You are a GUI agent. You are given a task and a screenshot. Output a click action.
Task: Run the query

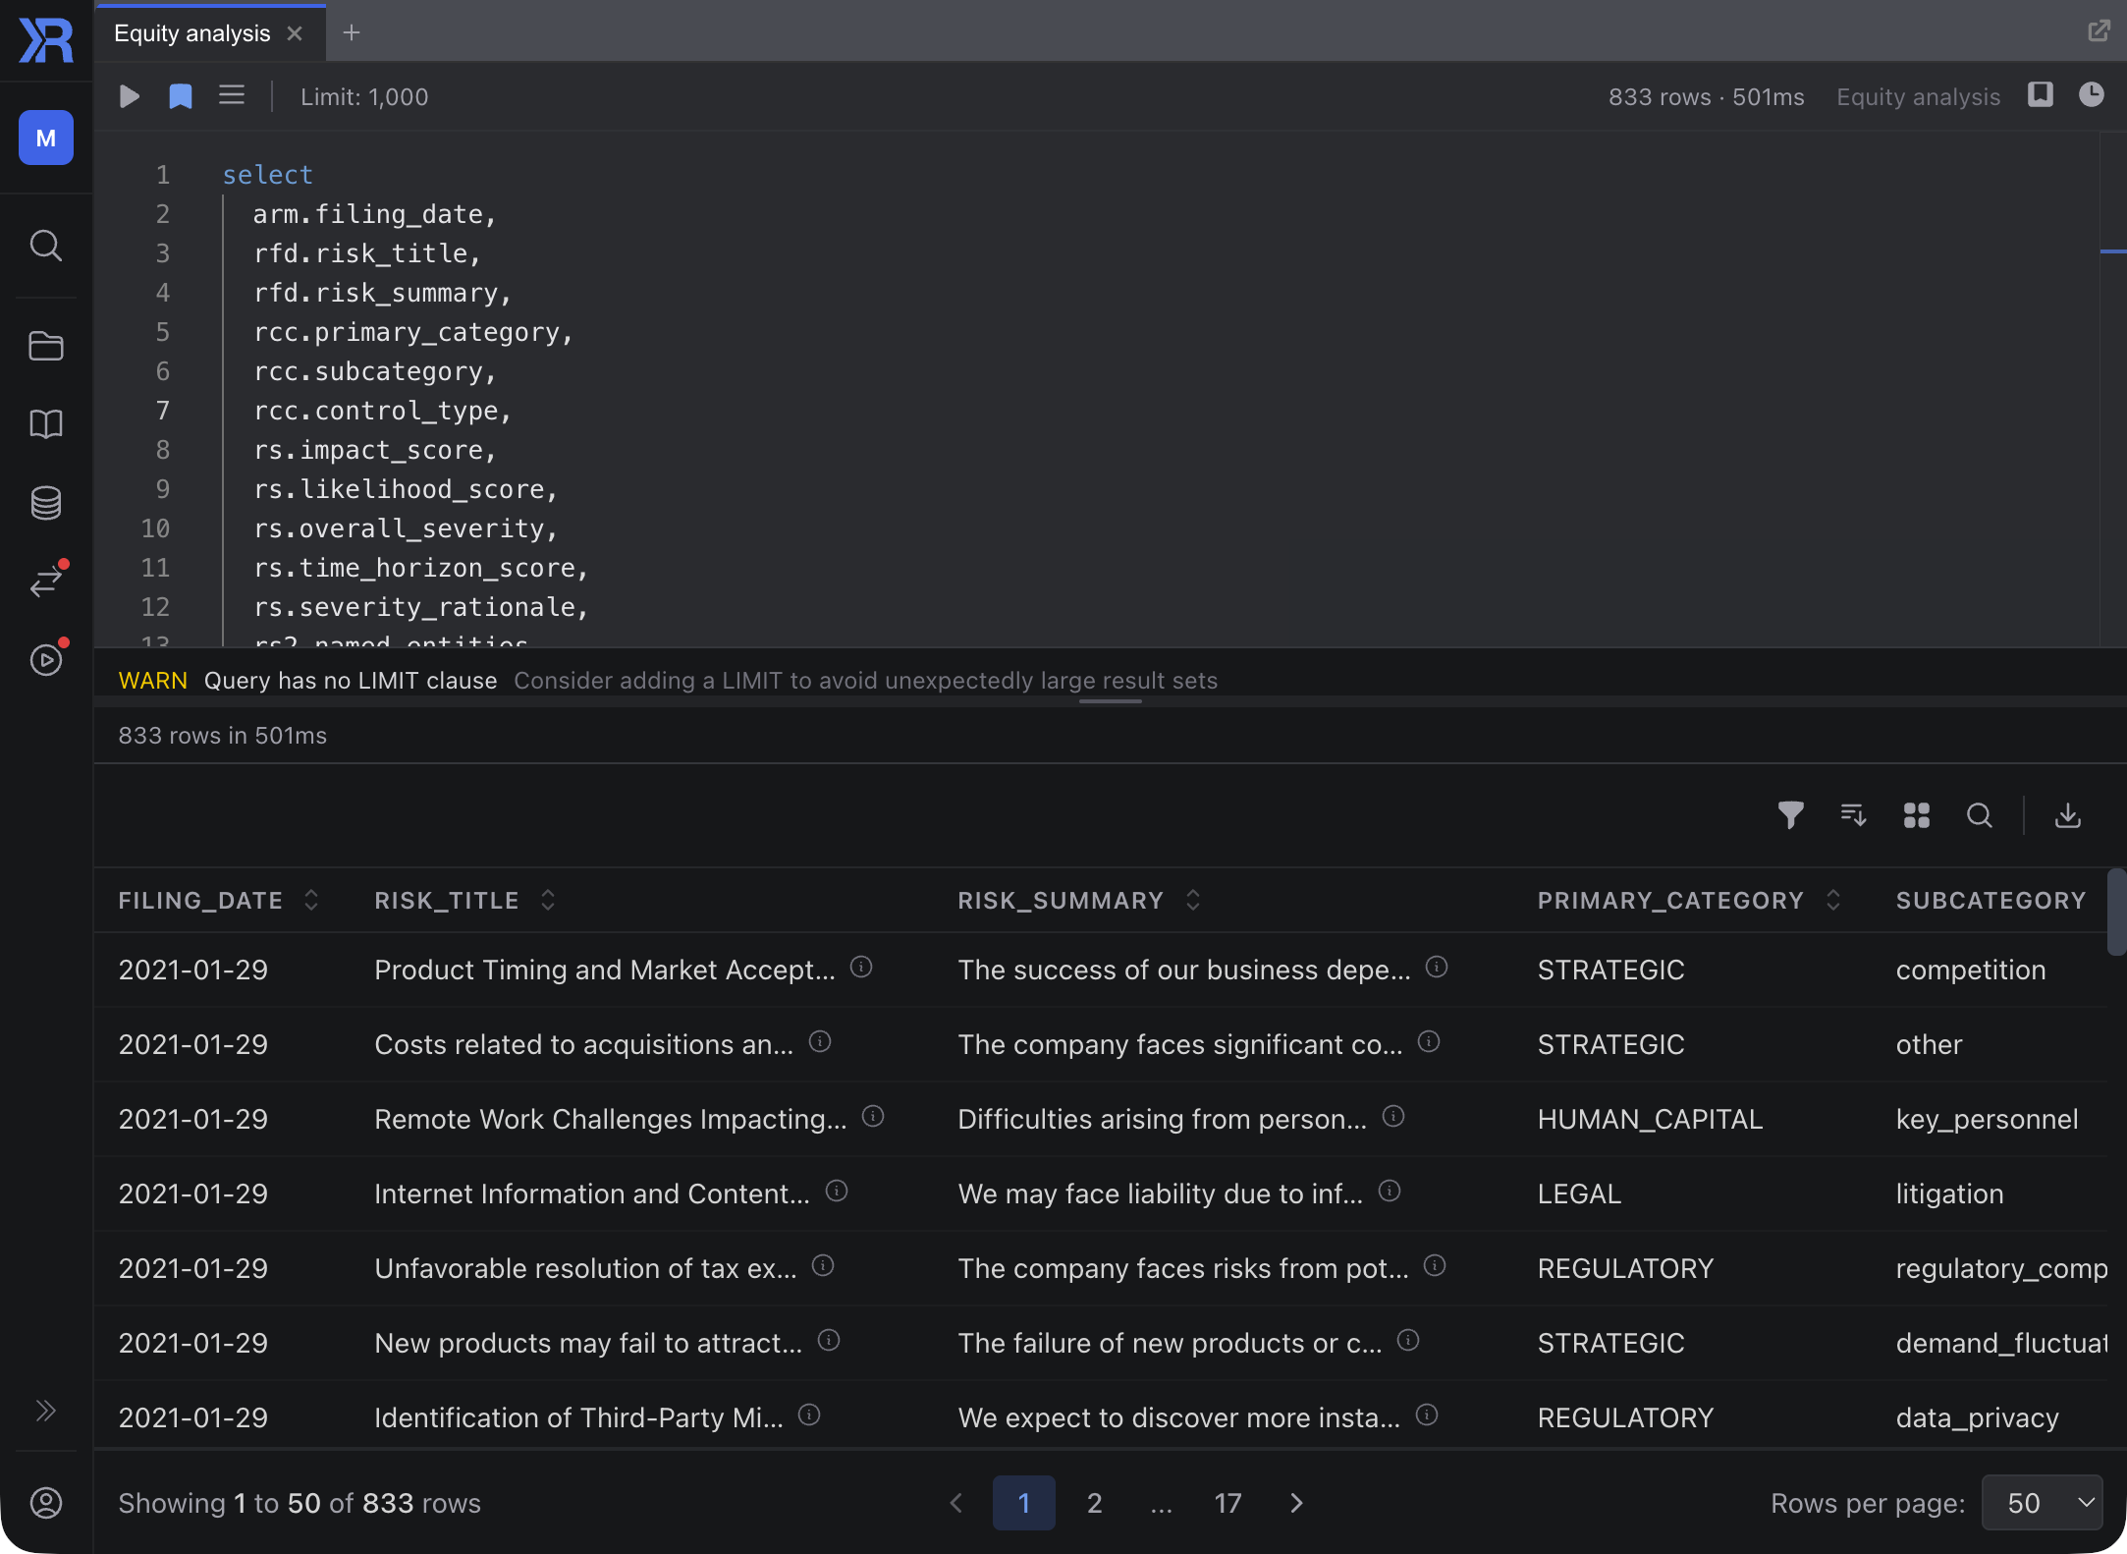tap(129, 96)
